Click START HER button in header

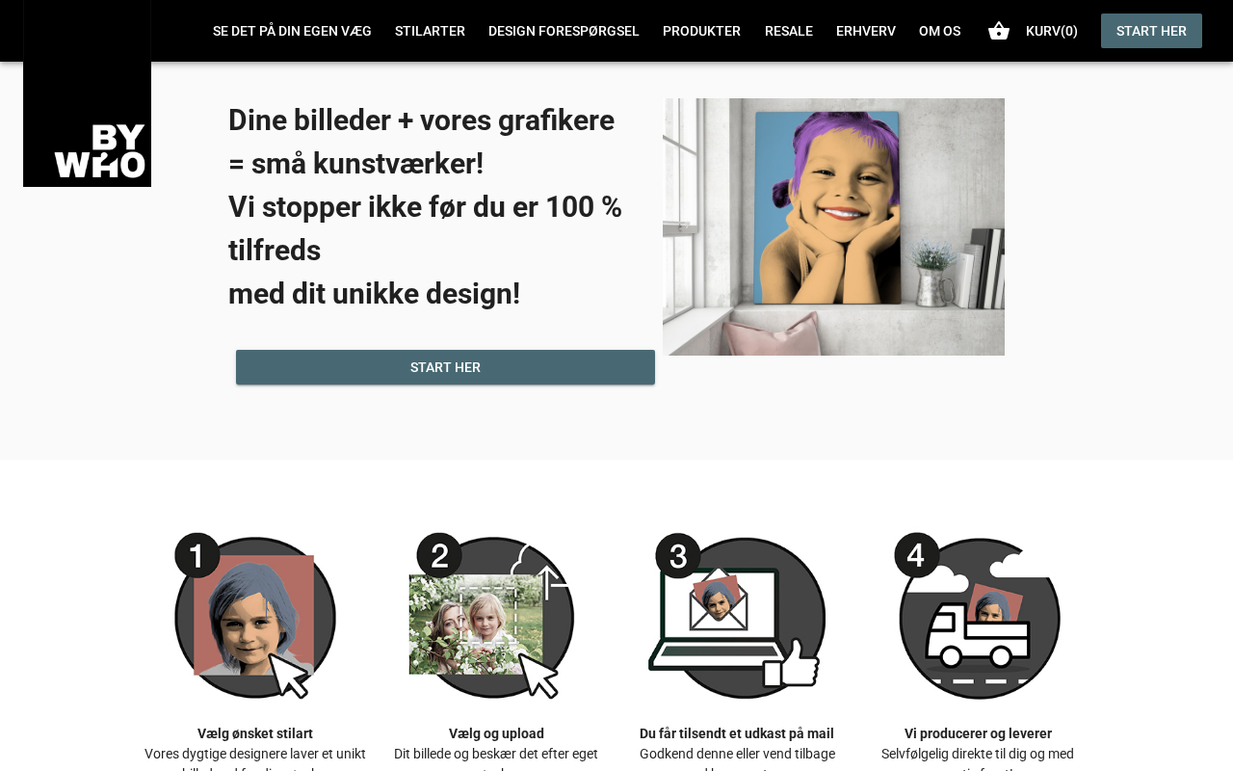[1151, 31]
